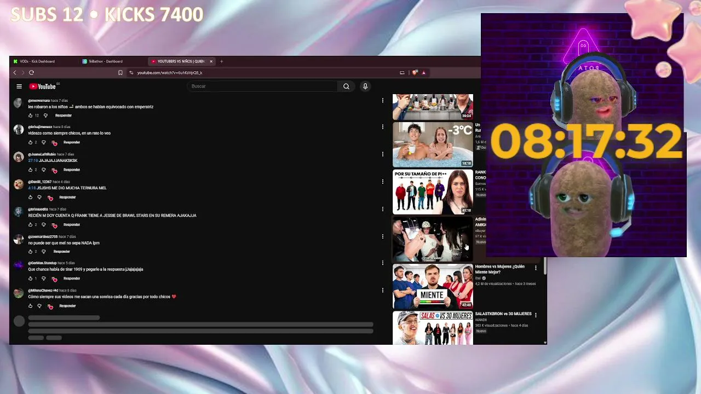This screenshot has width=701, height=394.
Task: Reply to @zoemartinez2755 with Responder
Action: 62,252
